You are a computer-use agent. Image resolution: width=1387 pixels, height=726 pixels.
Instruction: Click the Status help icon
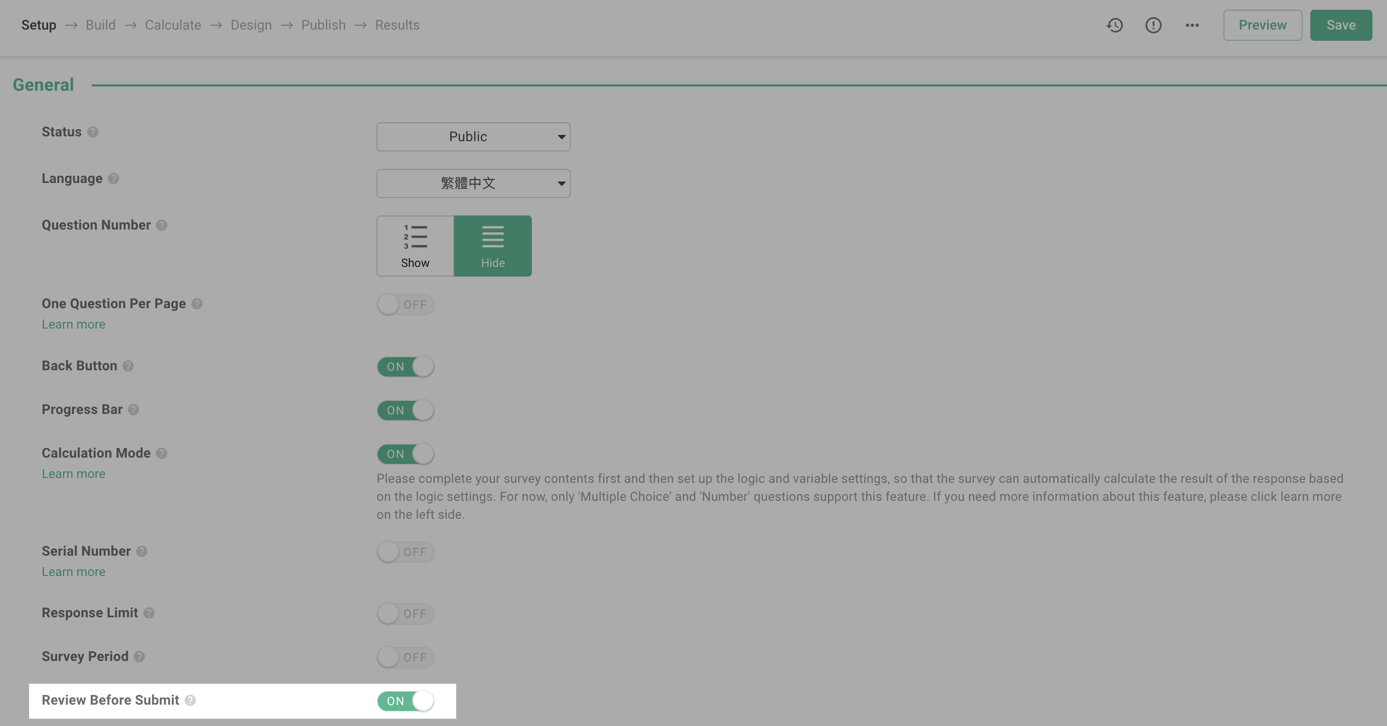(93, 132)
